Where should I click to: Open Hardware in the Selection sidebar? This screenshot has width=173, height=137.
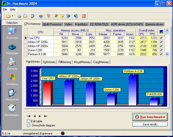coord(12,50)
